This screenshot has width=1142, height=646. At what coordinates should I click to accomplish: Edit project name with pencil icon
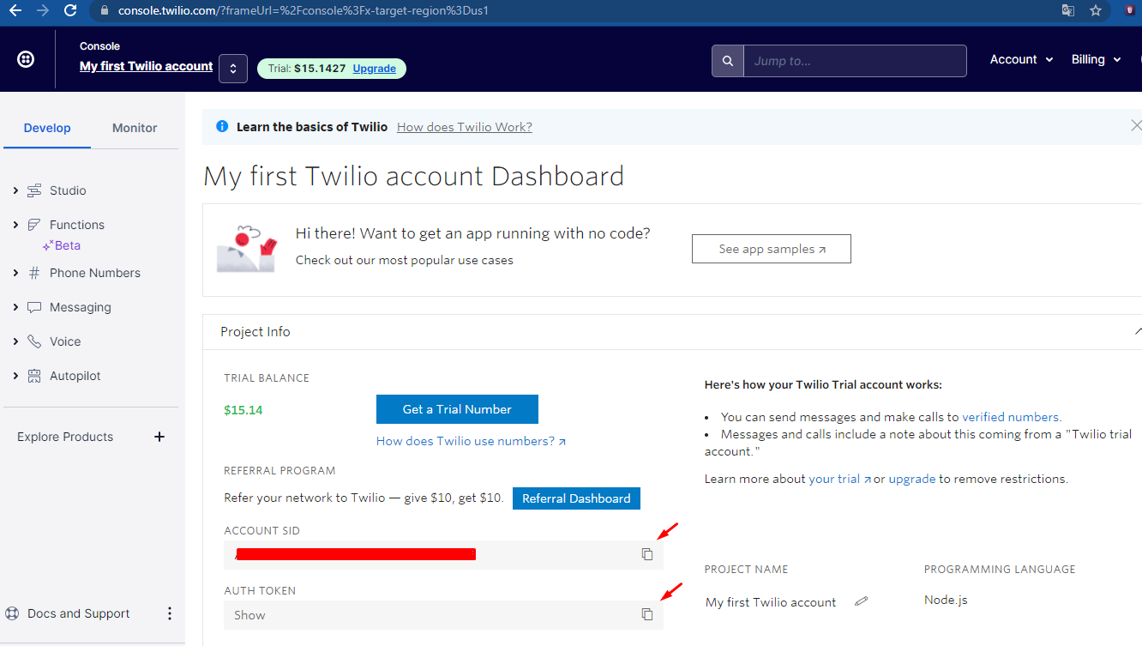click(862, 601)
